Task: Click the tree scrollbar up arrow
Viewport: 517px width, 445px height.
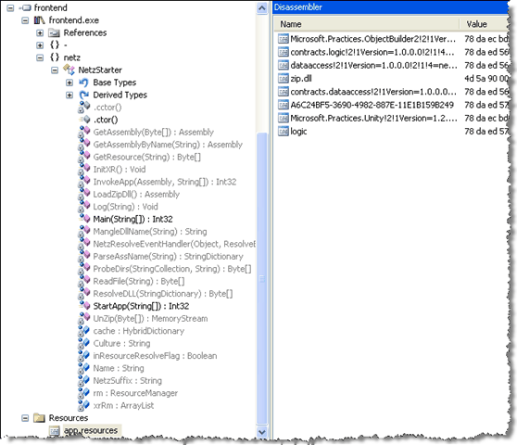Action: tap(262, 8)
